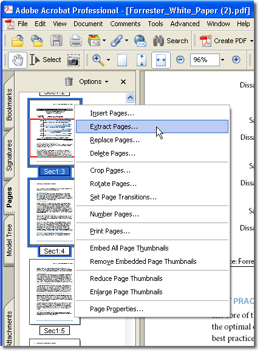
Task: Switch to the Pages tab
Action: coord(9,197)
